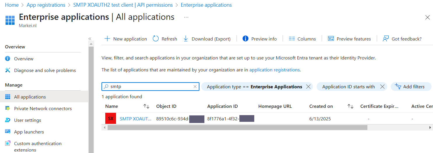The height and width of the screenshot is (153, 433).
Task: Click the App launchers icon
Action: [8, 132]
